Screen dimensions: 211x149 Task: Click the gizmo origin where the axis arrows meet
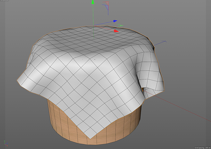(93, 25)
